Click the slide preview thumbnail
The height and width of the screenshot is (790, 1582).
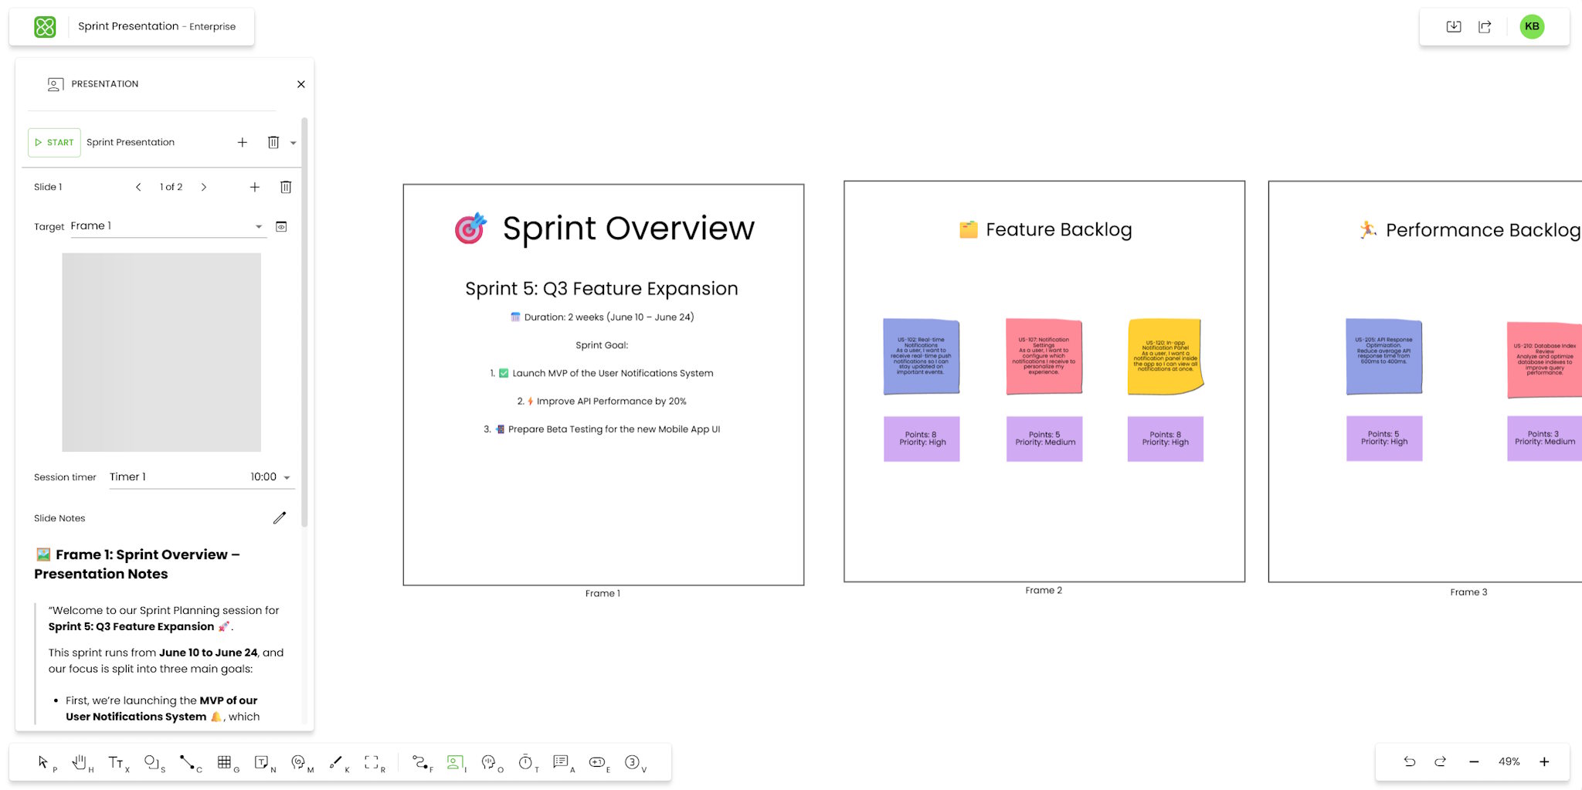161,352
